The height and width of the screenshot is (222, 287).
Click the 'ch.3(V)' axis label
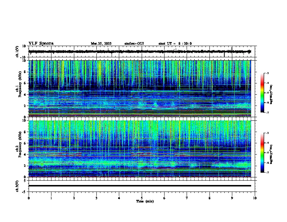coord(17,186)
